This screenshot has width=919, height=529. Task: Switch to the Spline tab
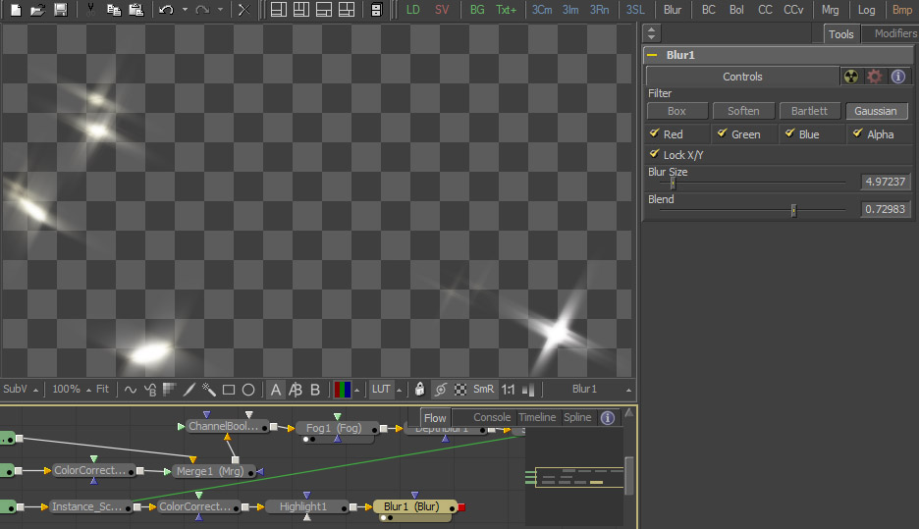(x=577, y=417)
